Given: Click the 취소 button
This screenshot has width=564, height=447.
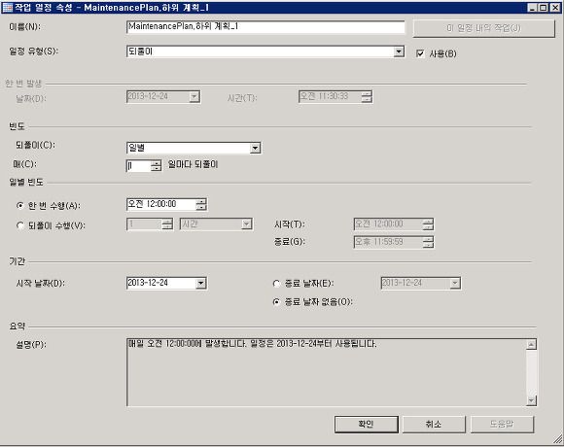Looking at the screenshot, I should (x=434, y=425).
